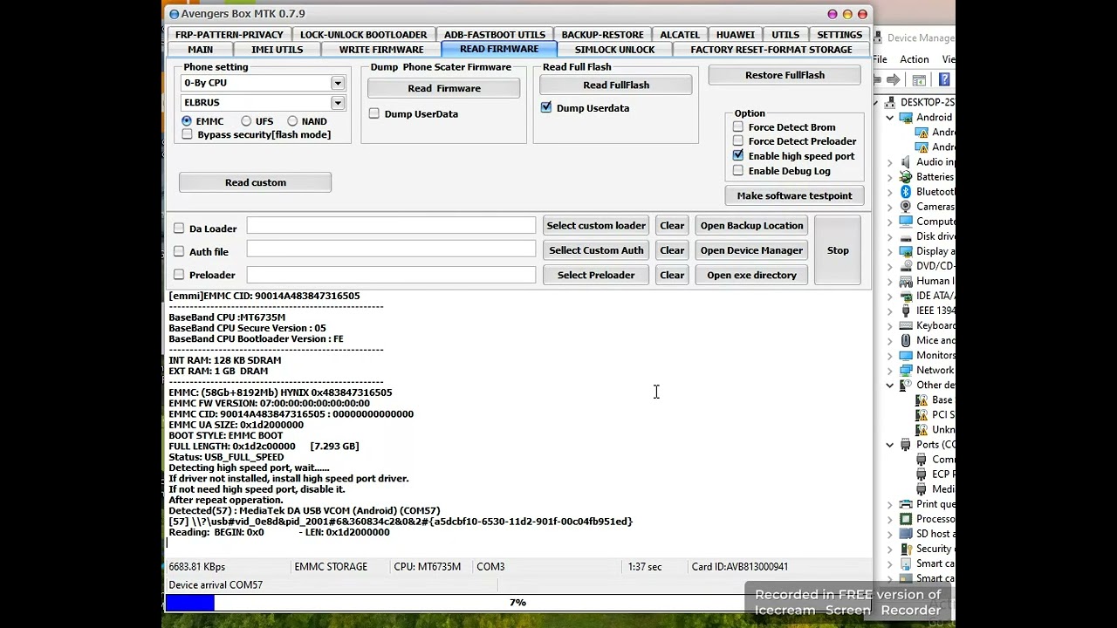Select the UFS storage radio button
Image resolution: width=1117 pixels, height=628 pixels.
pyautogui.click(x=246, y=121)
